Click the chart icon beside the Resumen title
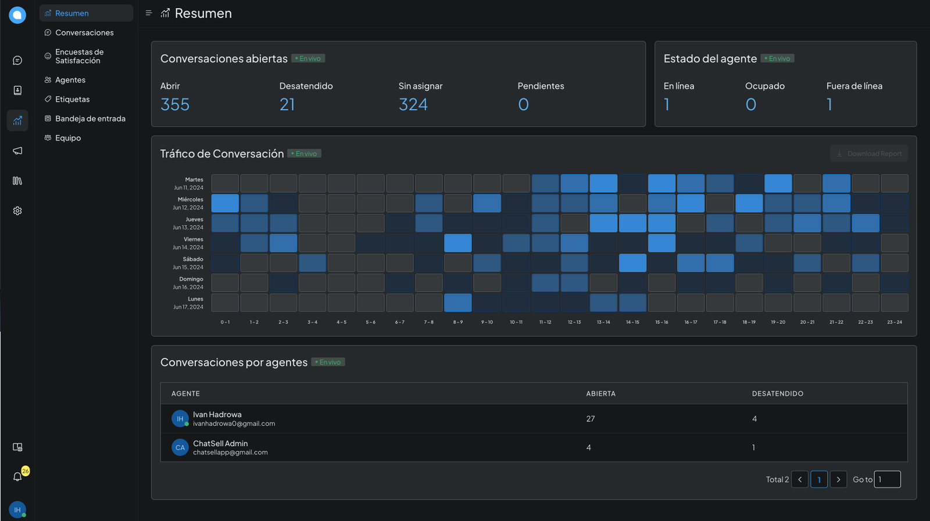Screen dimensions: 930x521 [165, 13]
